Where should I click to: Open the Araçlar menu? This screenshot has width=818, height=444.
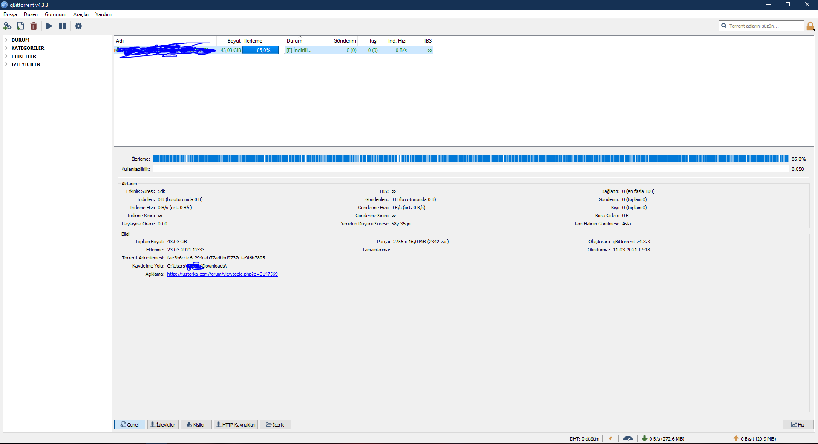[x=81, y=14]
